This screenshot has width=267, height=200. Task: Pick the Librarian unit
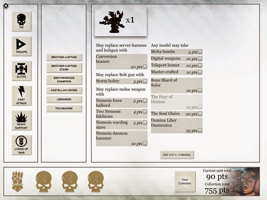[64, 99]
